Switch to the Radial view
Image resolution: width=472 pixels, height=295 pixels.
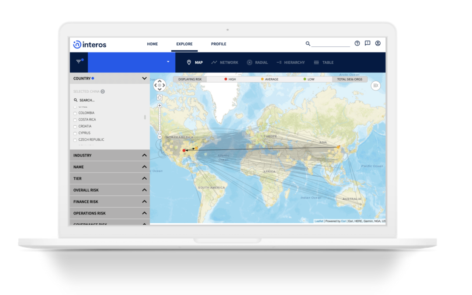(x=257, y=62)
